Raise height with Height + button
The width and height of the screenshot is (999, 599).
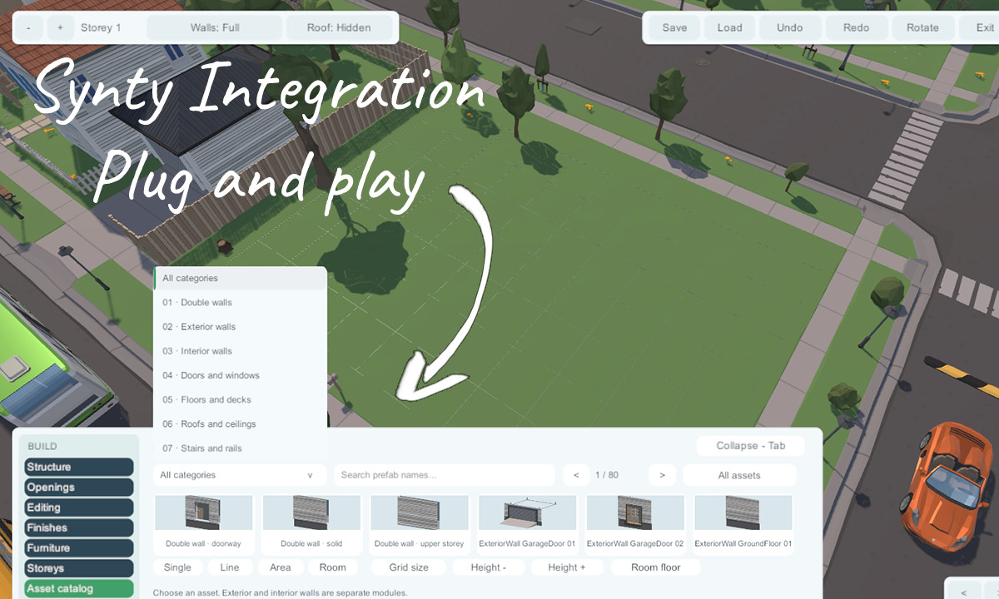(x=567, y=567)
